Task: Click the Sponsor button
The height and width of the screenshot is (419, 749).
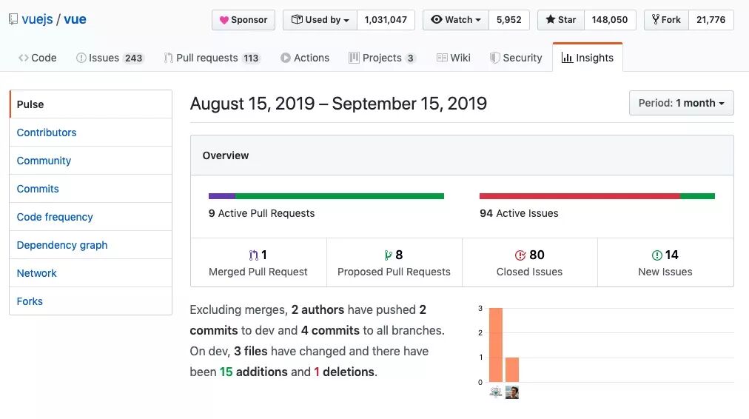Action: pos(243,19)
